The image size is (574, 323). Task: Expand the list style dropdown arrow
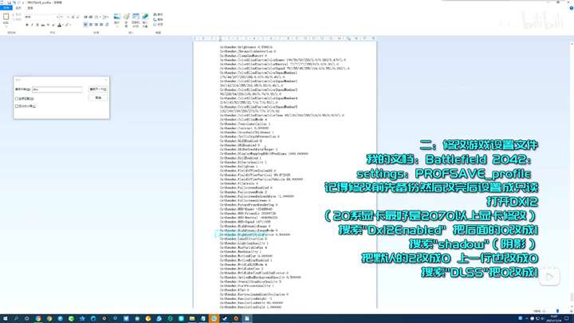100,17
